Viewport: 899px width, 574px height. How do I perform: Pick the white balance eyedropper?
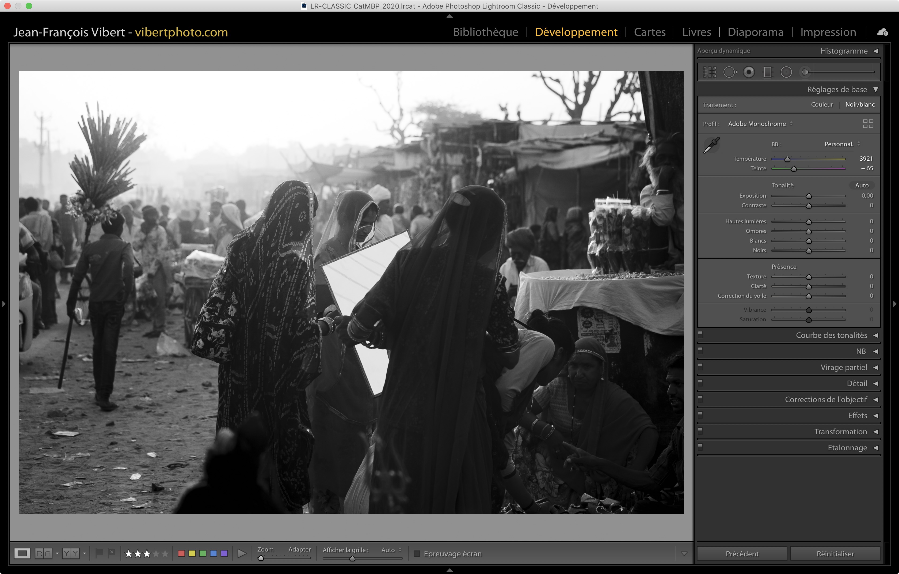711,145
